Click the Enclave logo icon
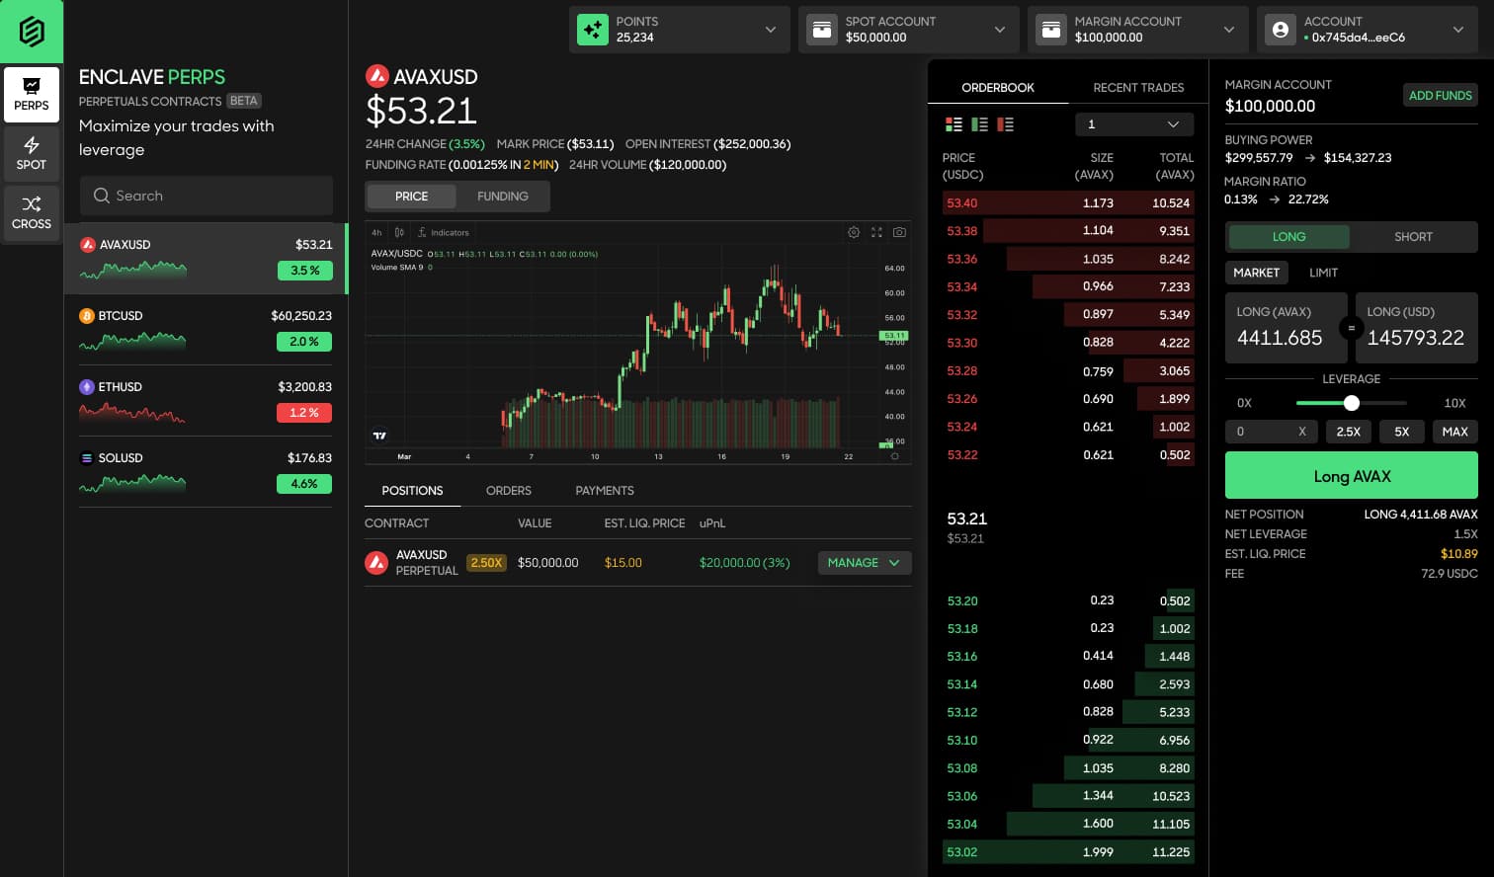This screenshot has width=1494, height=877. point(32,32)
